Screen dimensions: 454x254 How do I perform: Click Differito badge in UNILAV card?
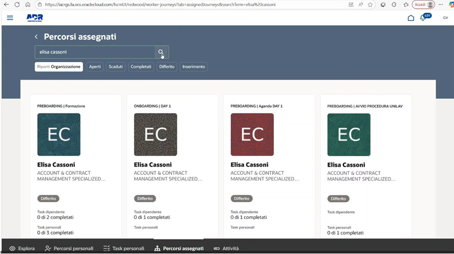[x=338, y=199]
